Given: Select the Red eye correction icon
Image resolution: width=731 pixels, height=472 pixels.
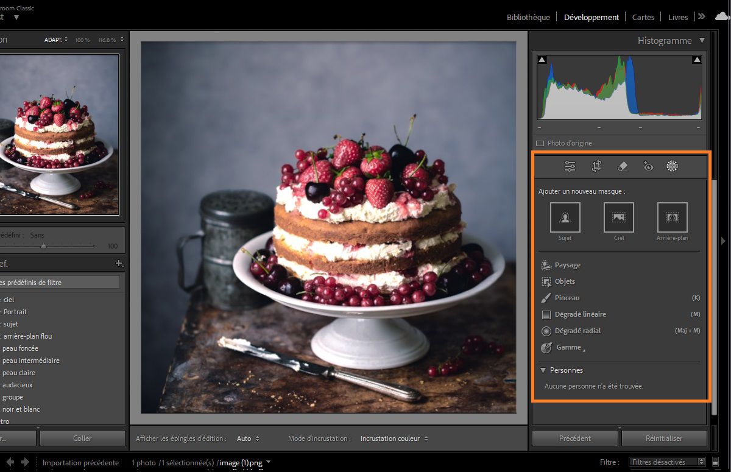Looking at the screenshot, I should (x=648, y=166).
